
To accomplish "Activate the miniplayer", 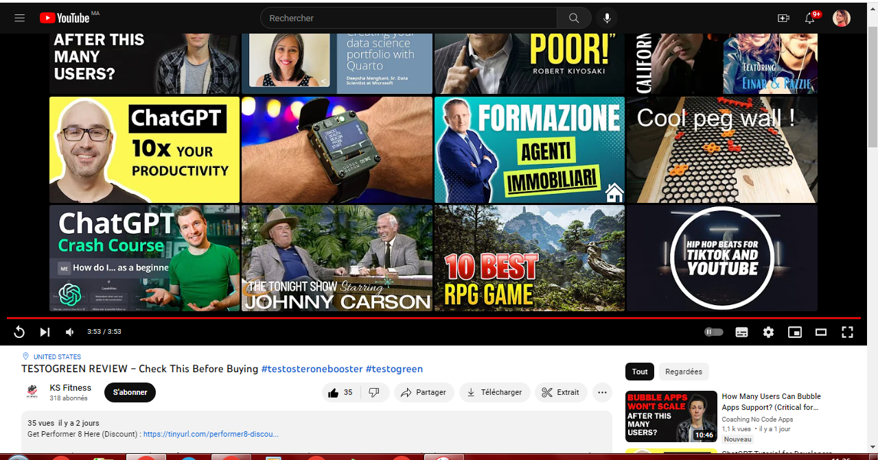I will point(794,332).
